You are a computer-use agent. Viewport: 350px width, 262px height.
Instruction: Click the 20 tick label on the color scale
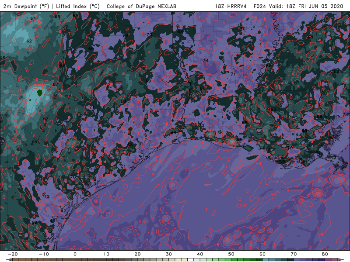(x=137, y=254)
